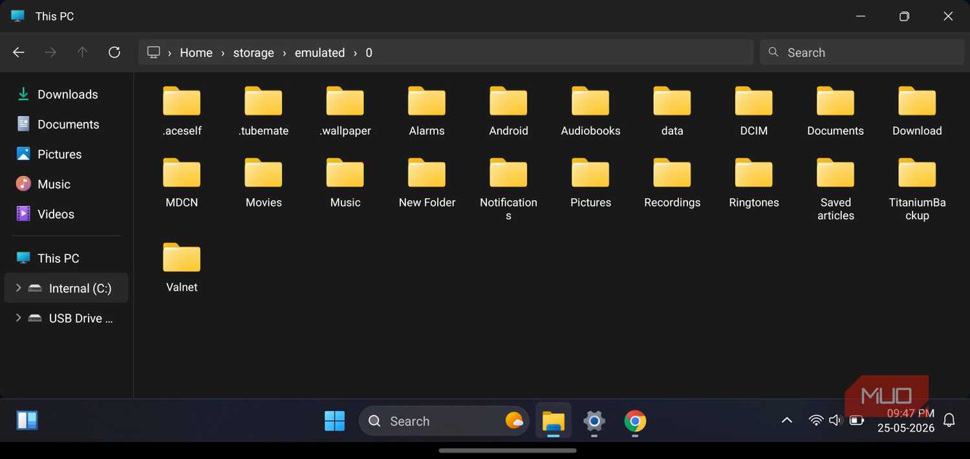The image size is (970, 459).
Task: Navigate to Home in breadcrumb
Action: point(196,53)
